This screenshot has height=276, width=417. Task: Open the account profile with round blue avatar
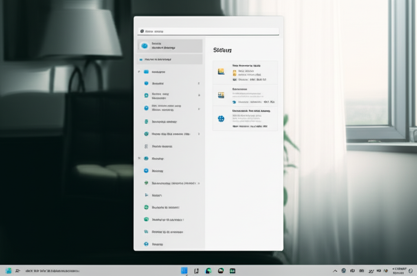[144, 46]
